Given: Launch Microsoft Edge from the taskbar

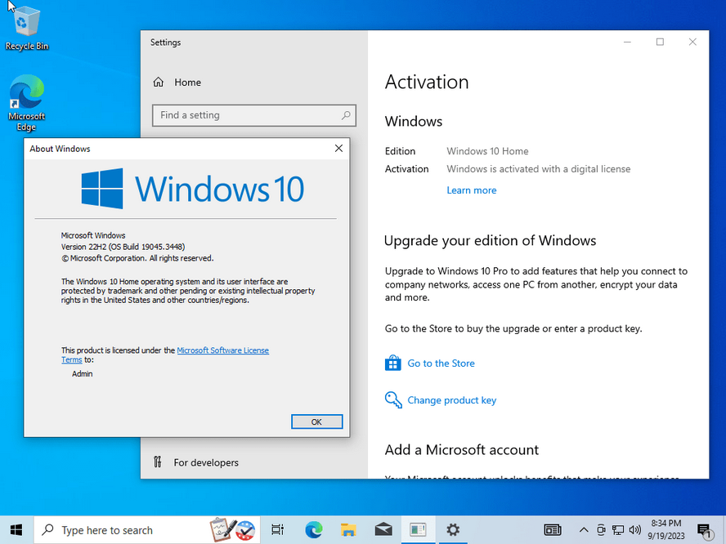Looking at the screenshot, I should pyautogui.click(x=313, y=529).
